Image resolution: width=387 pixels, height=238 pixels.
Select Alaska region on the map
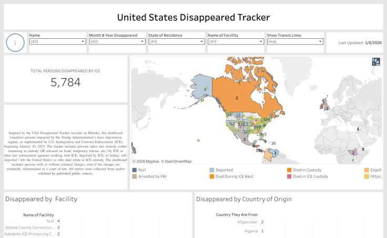(202, 85)
